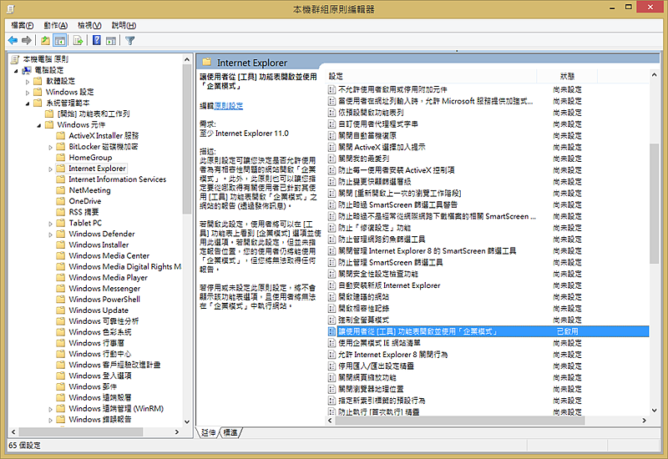668x459 pixels.
Task: Click the Internet Explorer header folder icon
Action: click(x=207, y=62)
